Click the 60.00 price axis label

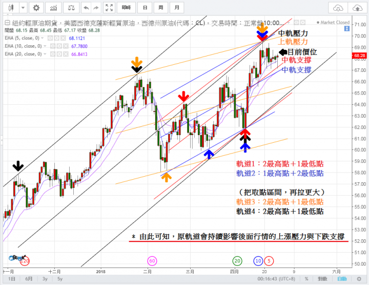tap(360, 150)
